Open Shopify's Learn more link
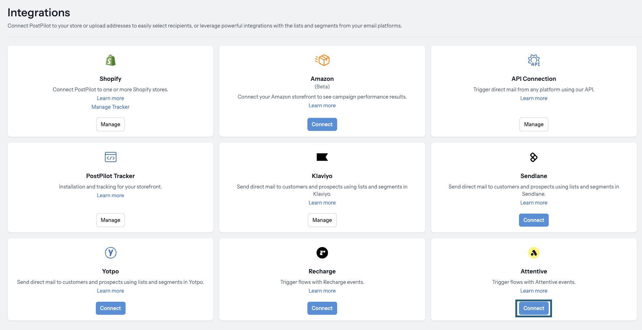 coord(111,98)
